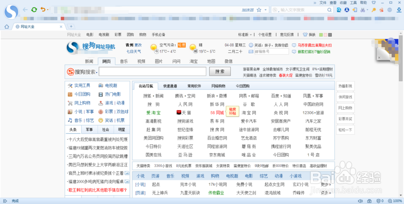Open a new tab with plus button
The height and width of the screenshot is (204, 404).
coord(71,27)
